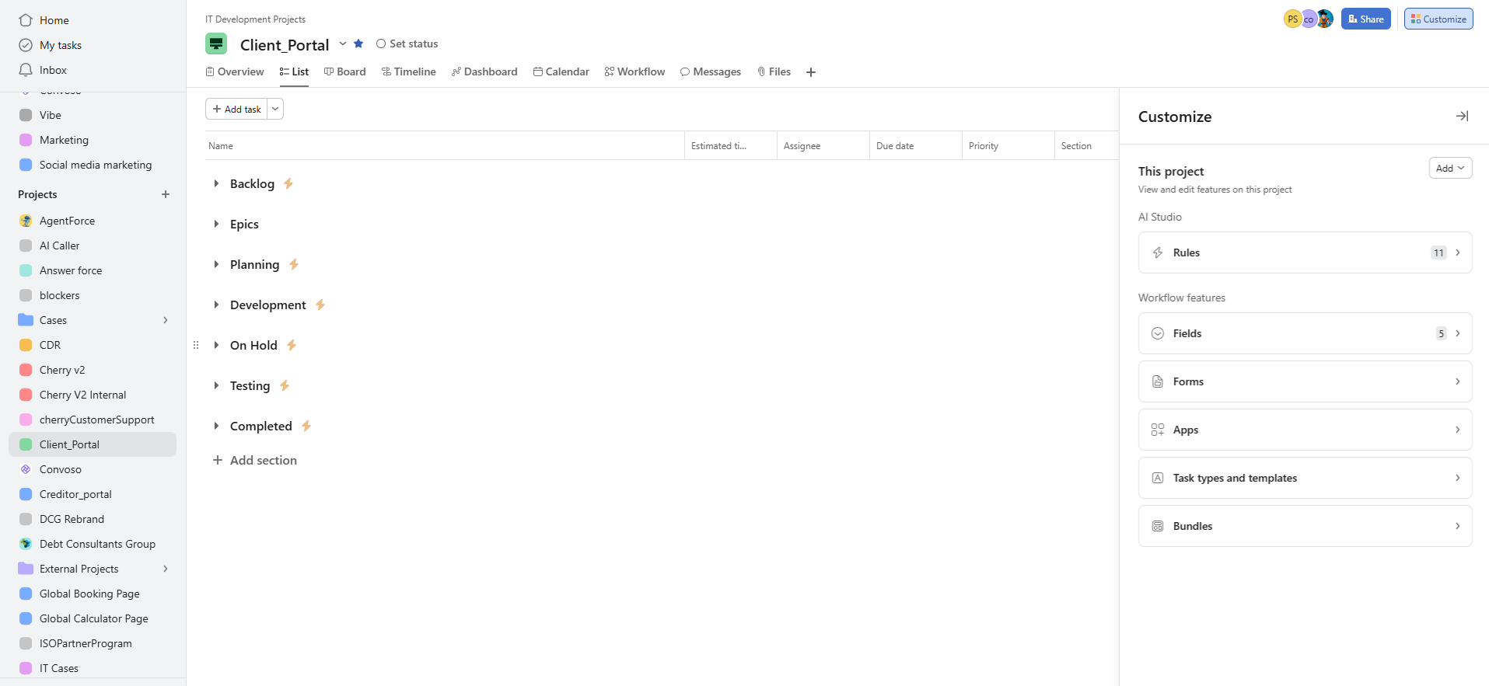The image size is (1489, 686).
Task: Click the rules lightning icon beside Planning
Action: coord(294,264)
